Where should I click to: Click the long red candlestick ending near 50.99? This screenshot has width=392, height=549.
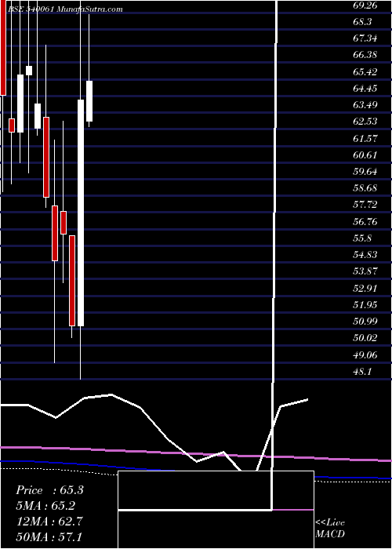(72, 281)
